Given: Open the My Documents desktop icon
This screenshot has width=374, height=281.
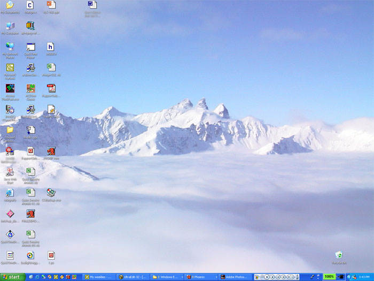Looking at the screenshot, I should coord(10,5).
